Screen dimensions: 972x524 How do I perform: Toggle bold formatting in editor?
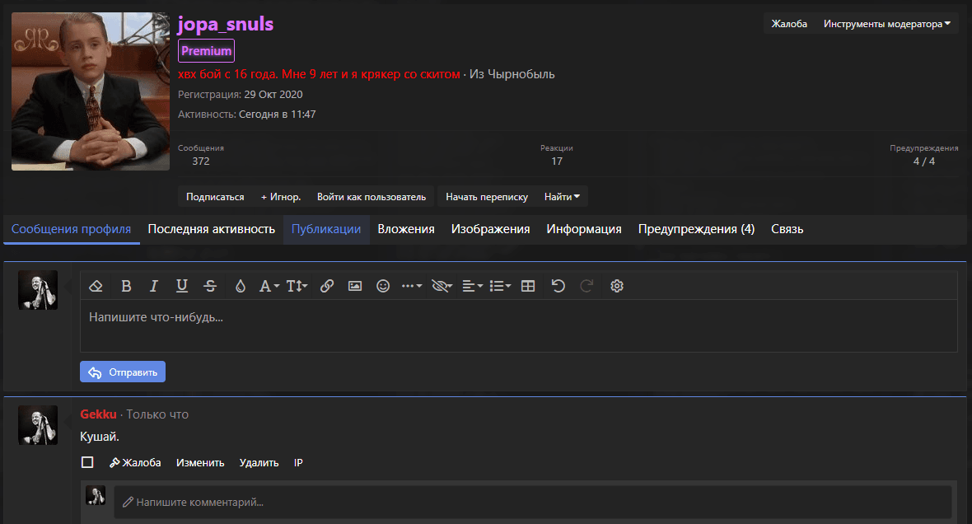point(127,286)
